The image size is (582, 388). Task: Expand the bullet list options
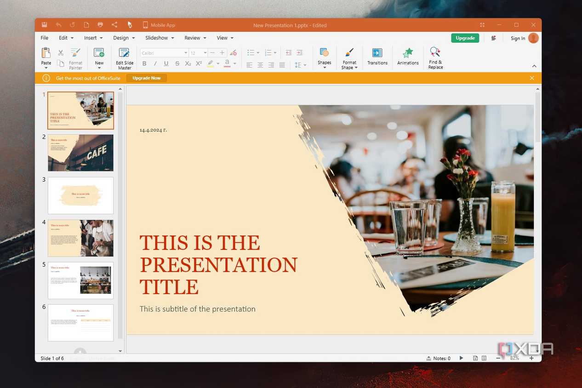coord(258,53)
